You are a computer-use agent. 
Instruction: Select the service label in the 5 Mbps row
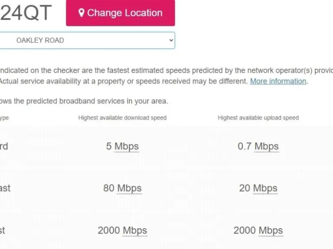click(x=4, y=147)
